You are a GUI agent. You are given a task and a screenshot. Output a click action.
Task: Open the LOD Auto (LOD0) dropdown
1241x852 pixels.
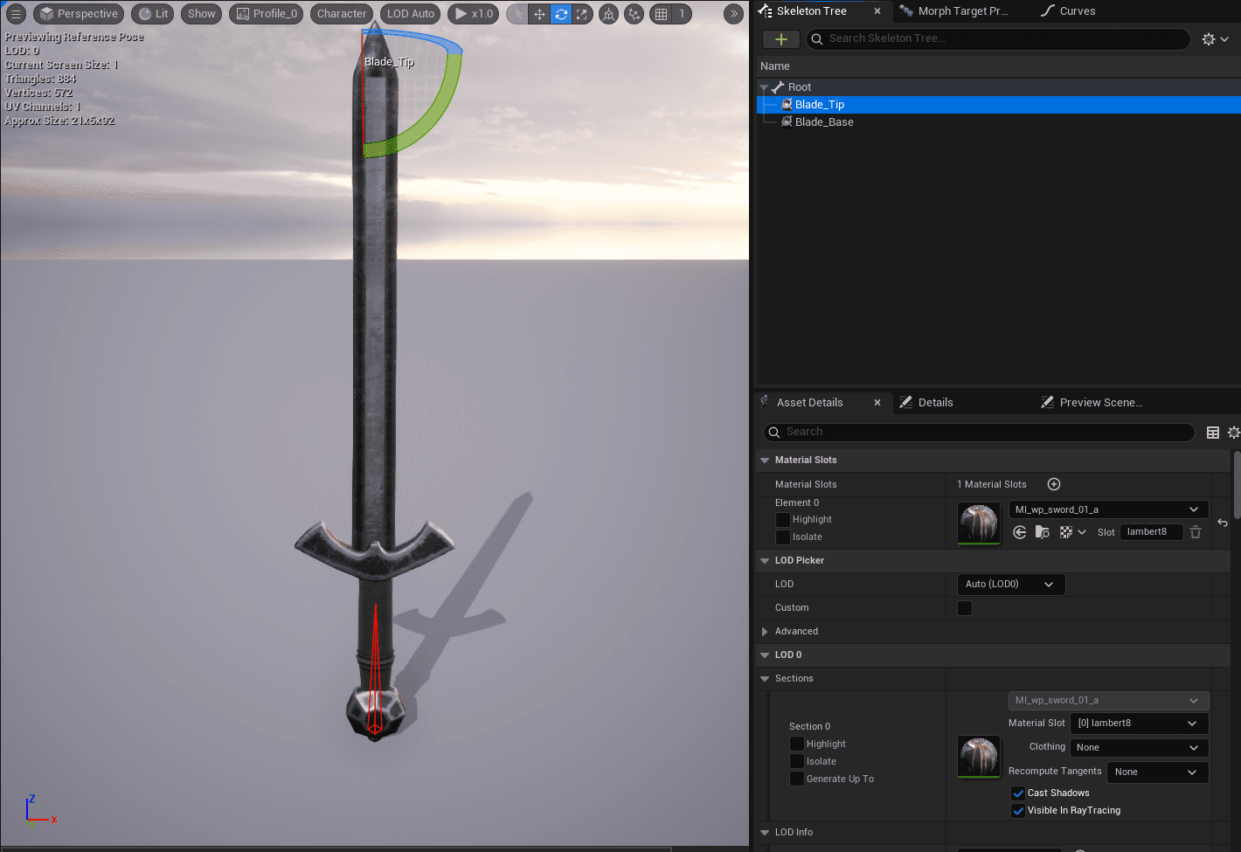[x=1011, y=585]
